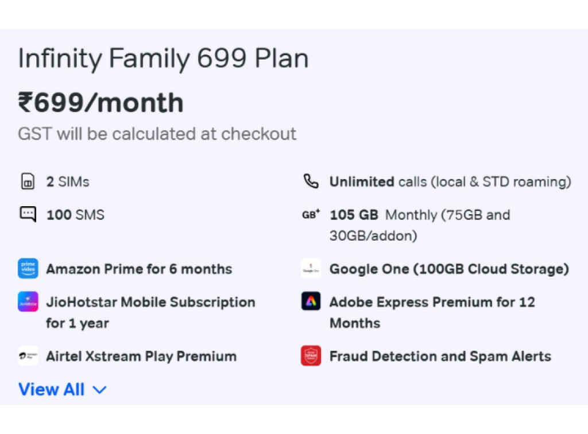
Task: Select the JioHotstar app icon
Action: (28, 301)
